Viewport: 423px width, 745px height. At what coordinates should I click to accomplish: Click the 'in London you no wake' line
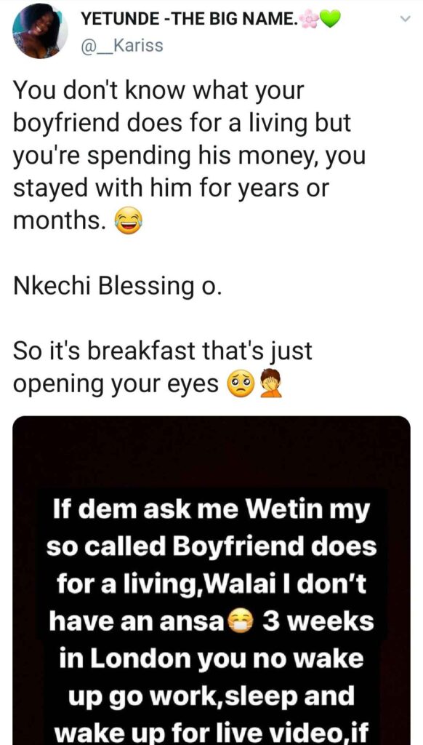tap(211, 659)
